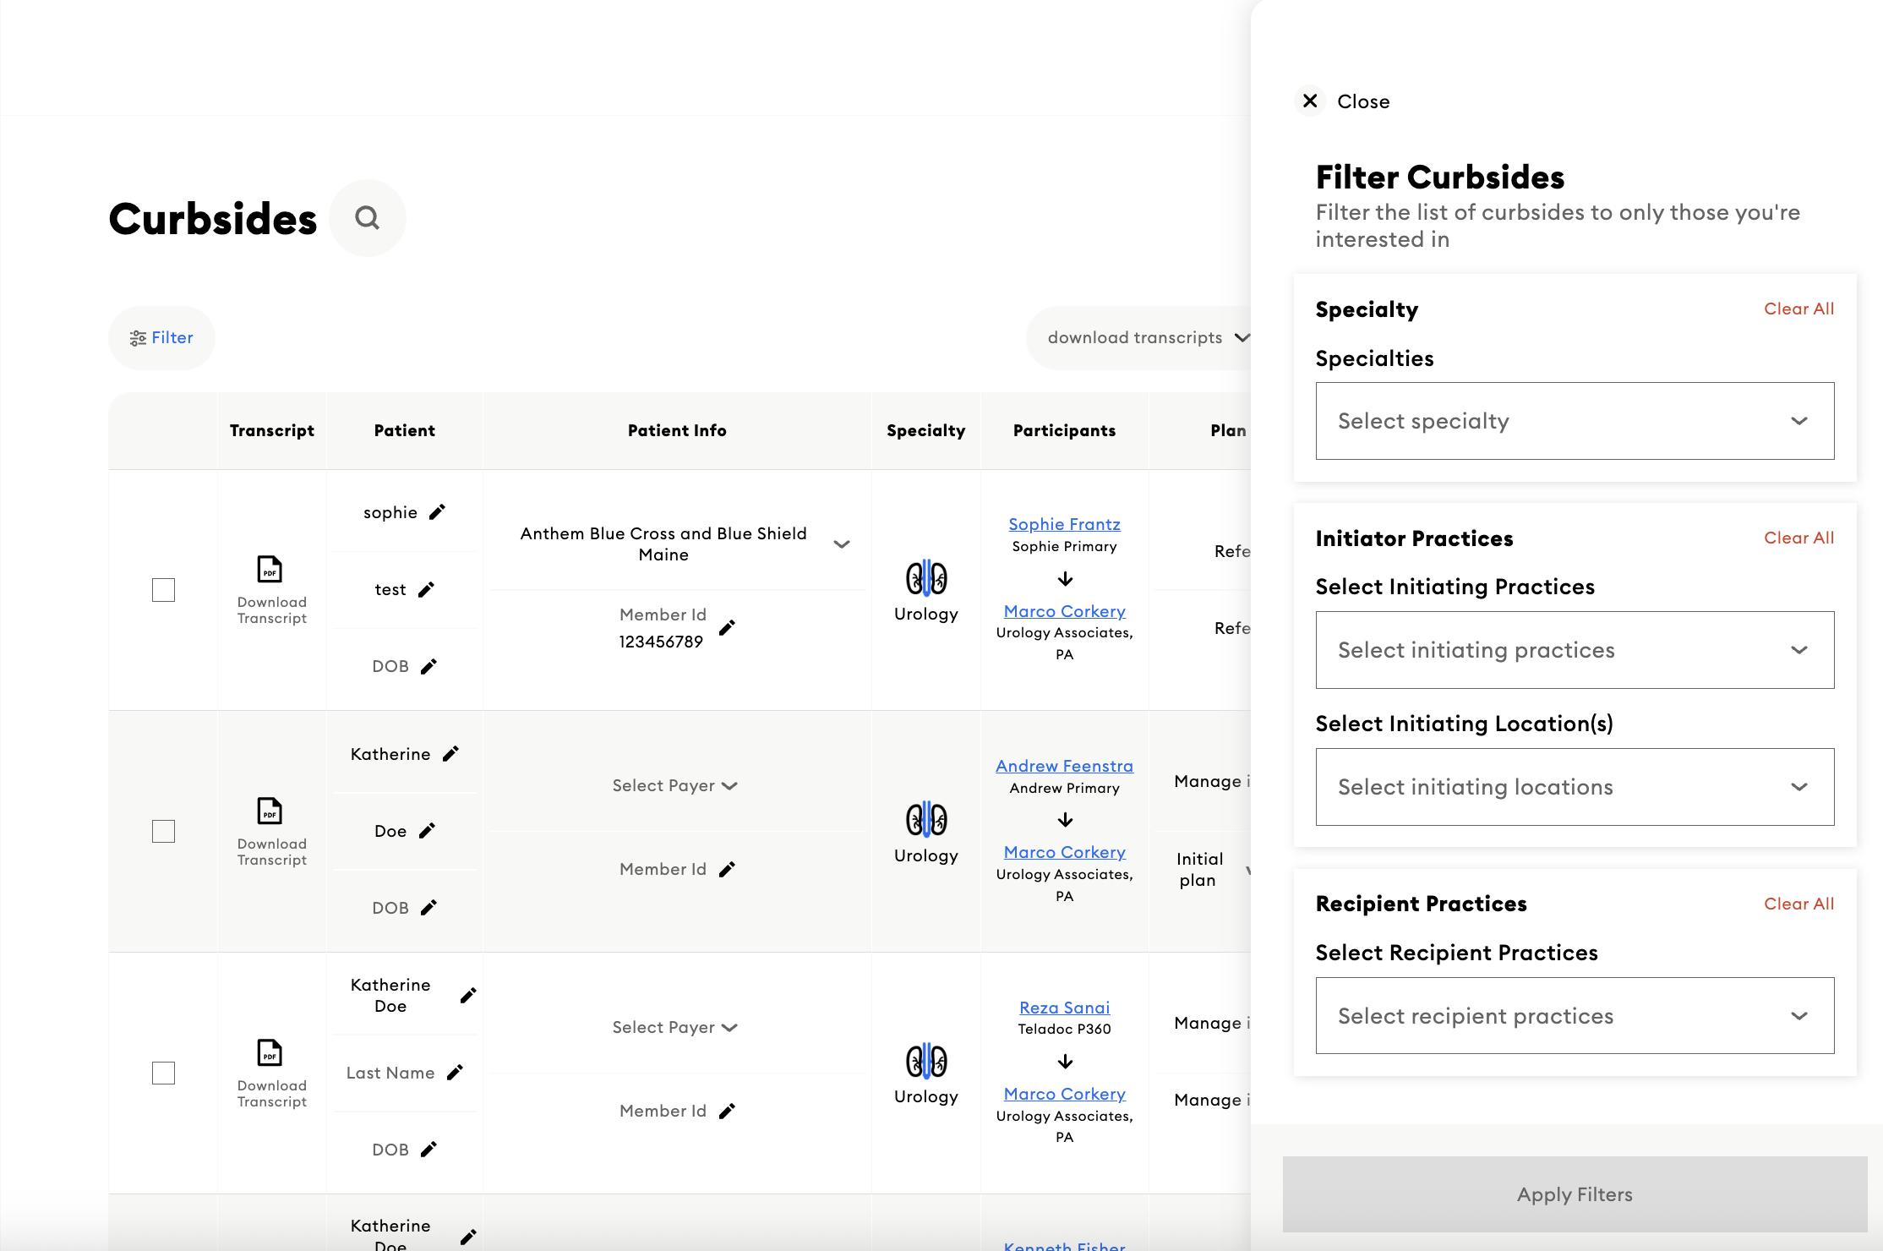The image size is (1883, 1251).
Task: Open Sophie Frantz participant link
Action: click(x=1064, y=524)
